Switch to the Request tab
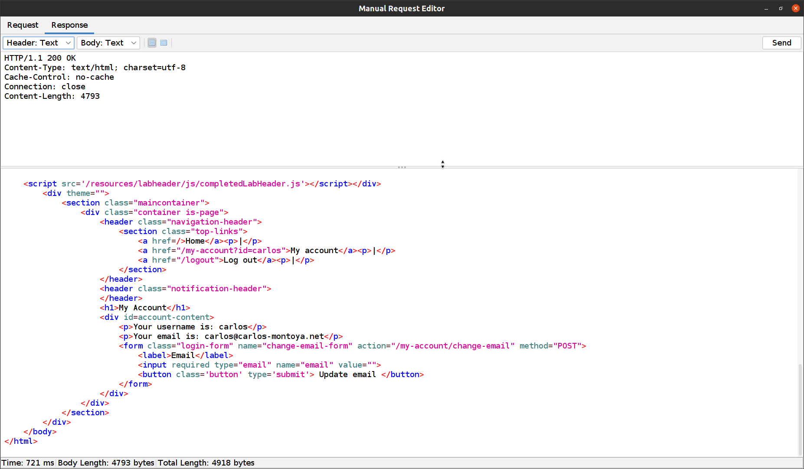The width and height of the screenshot is (804, 469). pos(23,25)
